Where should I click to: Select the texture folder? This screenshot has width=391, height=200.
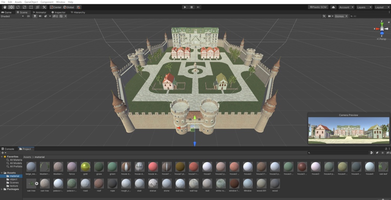click(14, 186)
